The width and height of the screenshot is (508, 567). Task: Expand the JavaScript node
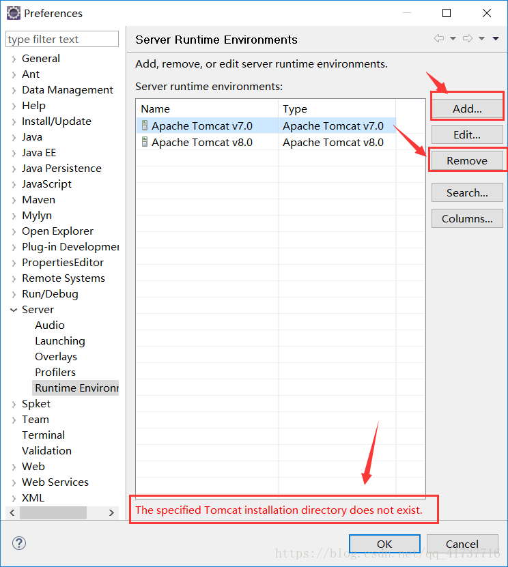tap(14, 185)
